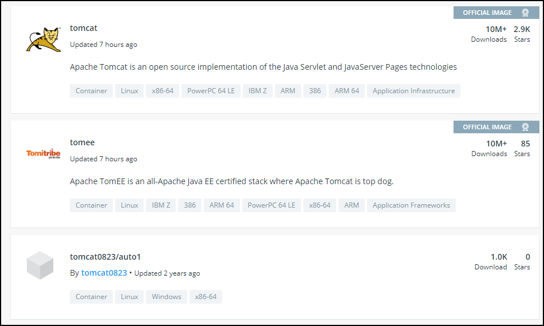This screenshot has width=544, height=326.
Task: Click the 1.0K Download count
Action: pyautogui.click(x=491, y=261)
